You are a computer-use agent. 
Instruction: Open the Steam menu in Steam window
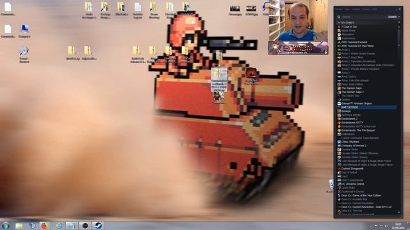(339, 9)
